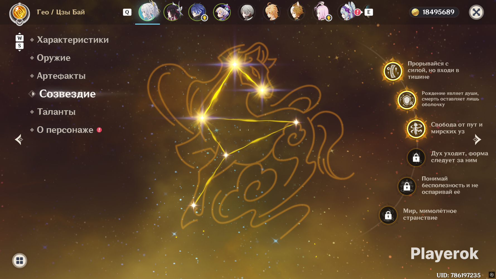Click the Geo element emblem icon
The height and width of the screenshot is (279, 496).
[20, 13]
